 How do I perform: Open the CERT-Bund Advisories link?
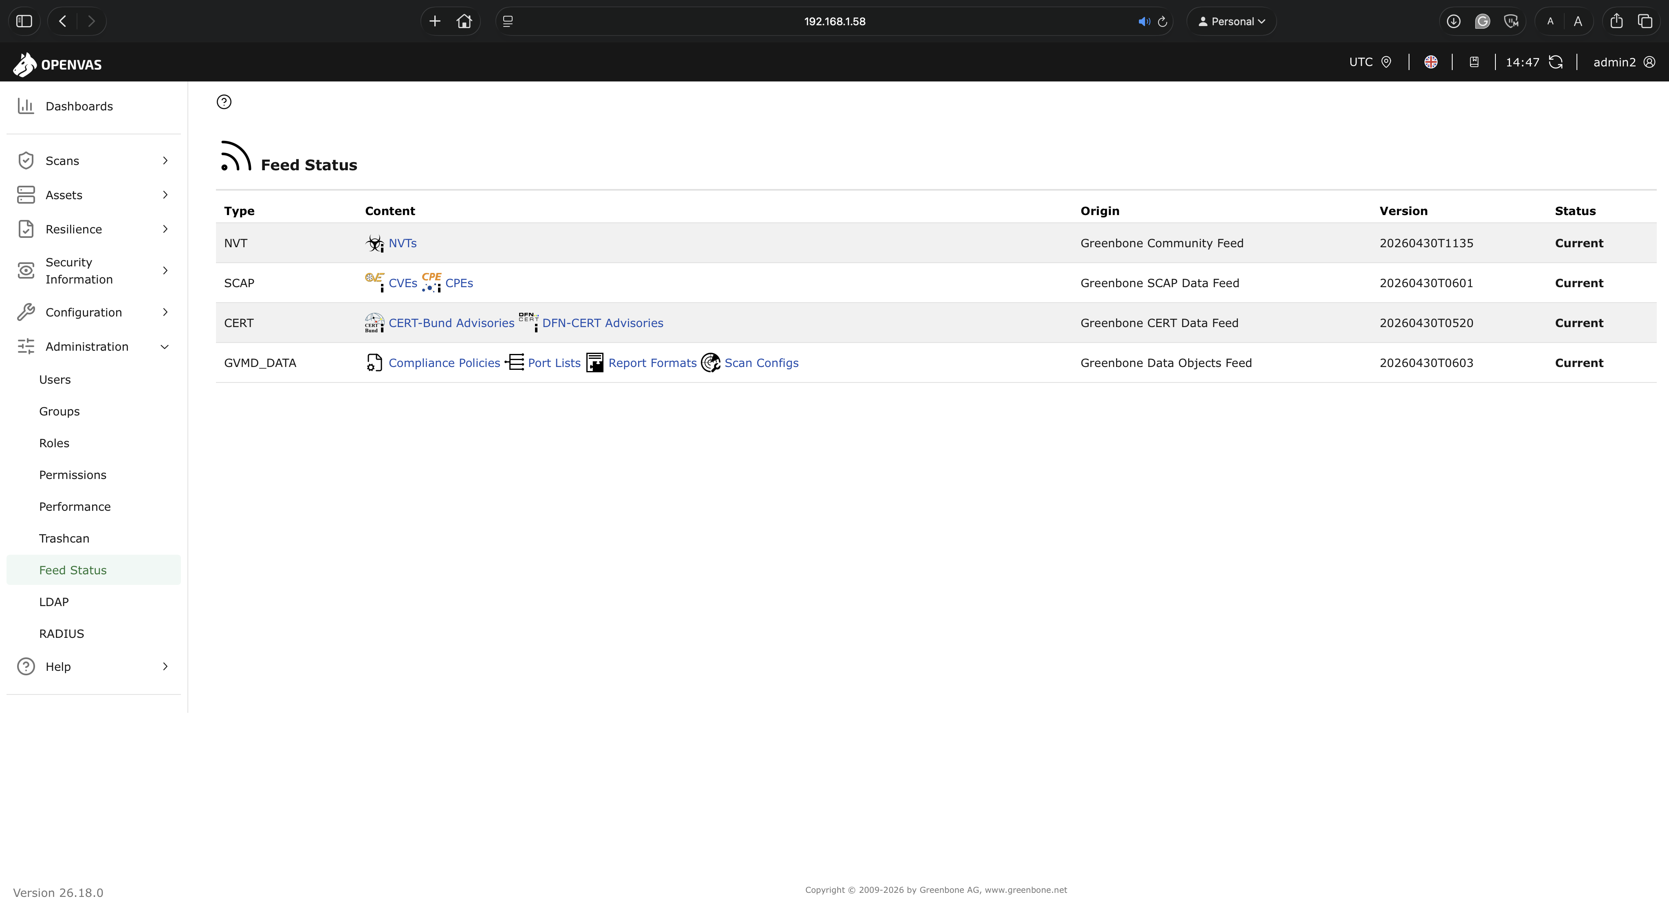pyautogui.click(x=451, y=323)
